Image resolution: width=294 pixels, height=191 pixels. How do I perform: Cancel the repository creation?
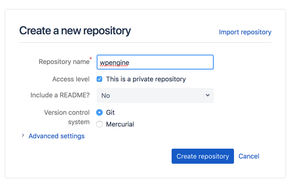(249, 156)
